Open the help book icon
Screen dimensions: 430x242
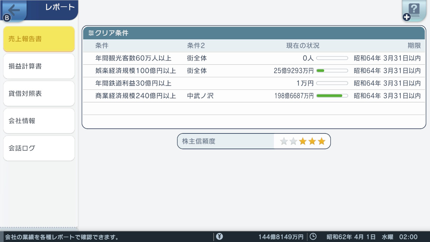[x=414, y=11]
